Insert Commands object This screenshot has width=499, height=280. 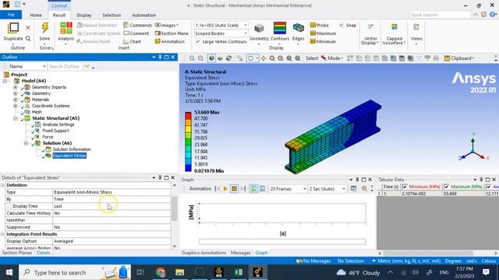(x=137, y=25)
